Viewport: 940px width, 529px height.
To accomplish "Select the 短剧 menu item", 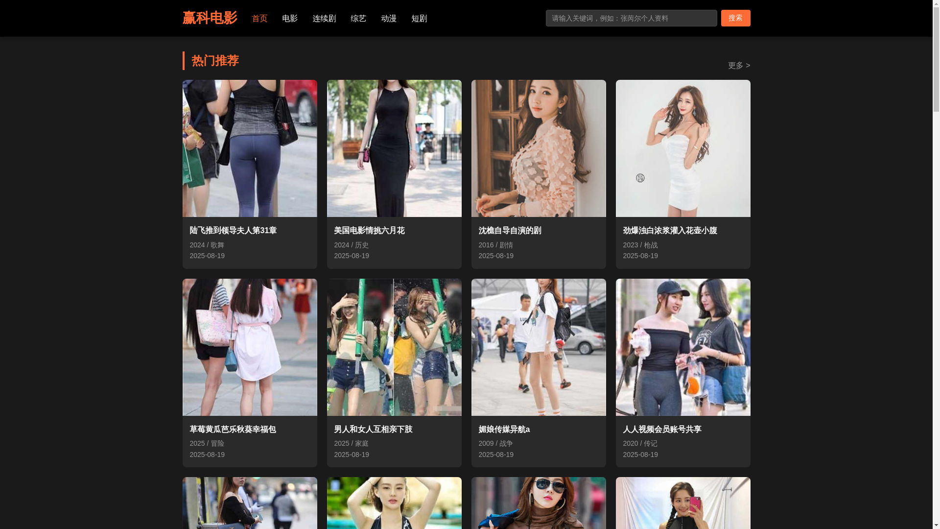I will 419,19.
